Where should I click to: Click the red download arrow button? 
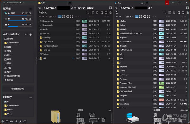(x=167, y=3)
